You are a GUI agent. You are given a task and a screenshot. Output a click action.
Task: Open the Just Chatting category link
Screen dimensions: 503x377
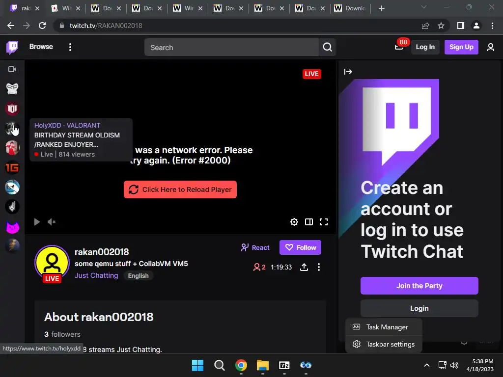96,275
